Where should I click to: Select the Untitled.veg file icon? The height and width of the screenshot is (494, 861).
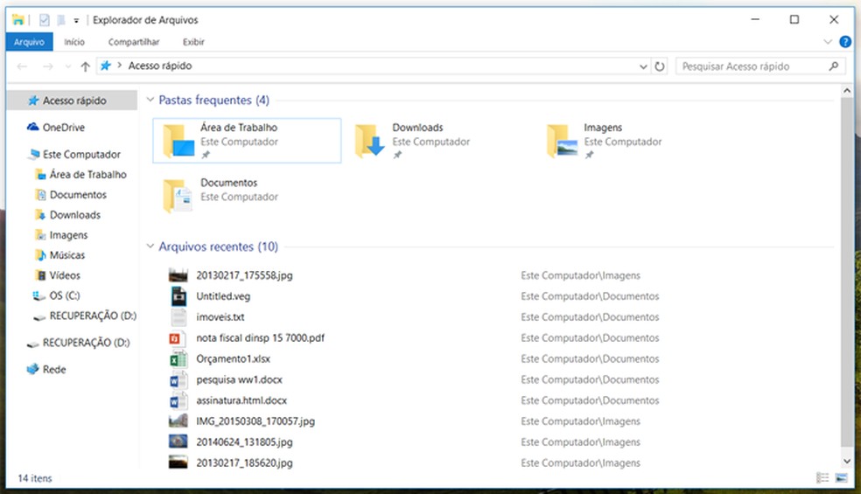[178, 296]
